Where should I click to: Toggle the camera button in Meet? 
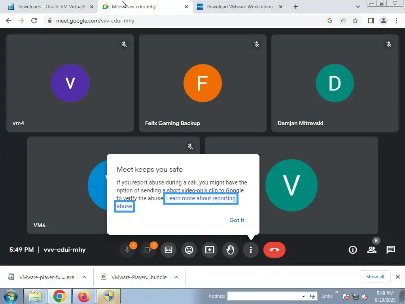click(x=148, y=250)
